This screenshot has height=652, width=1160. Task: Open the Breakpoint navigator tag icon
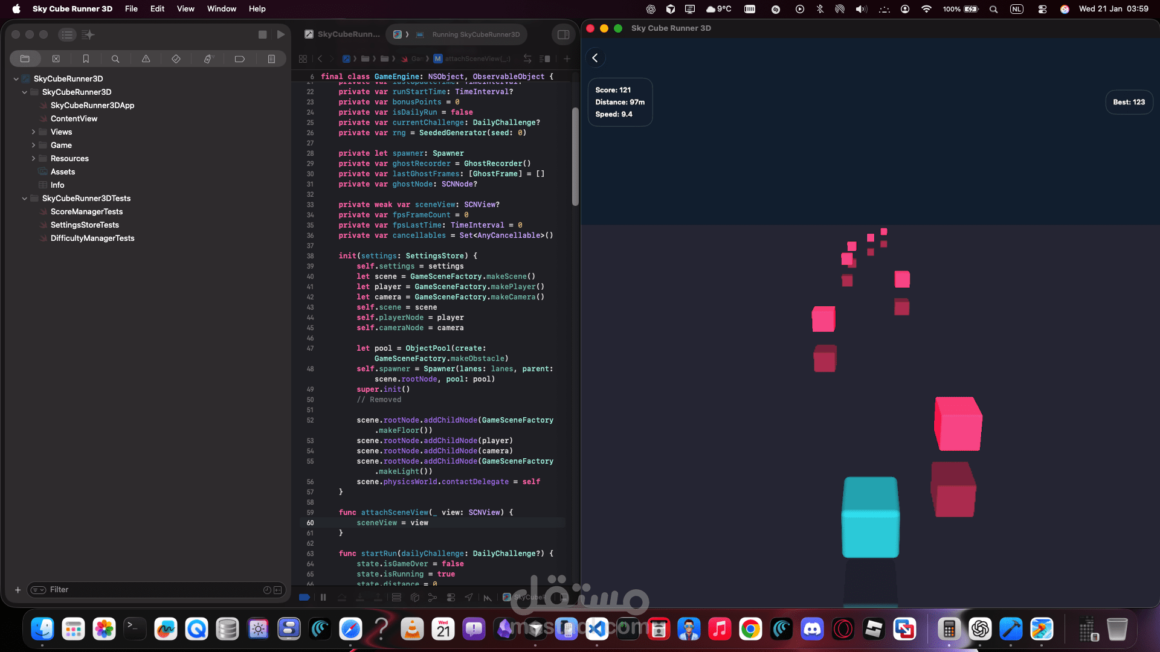tap(239, 59)
